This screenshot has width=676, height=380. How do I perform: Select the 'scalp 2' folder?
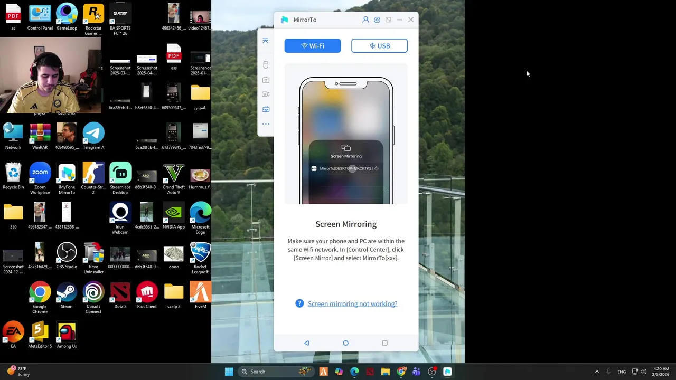pyautogui.click(x=174, y=296)
